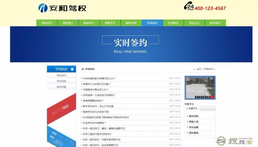Screen dimensions: 258x147
Task: Open article 新手学车技巧，怎么打方向盘
Action: point(98,106)
